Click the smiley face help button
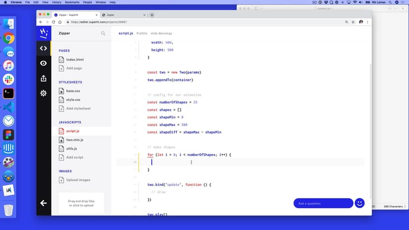This screenshot has width=409, height=230. click(360, 203)
